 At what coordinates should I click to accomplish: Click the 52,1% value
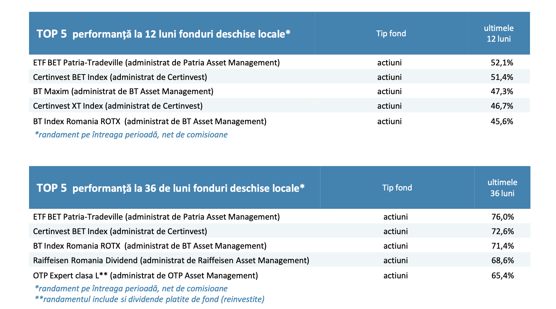click(502, 63)
